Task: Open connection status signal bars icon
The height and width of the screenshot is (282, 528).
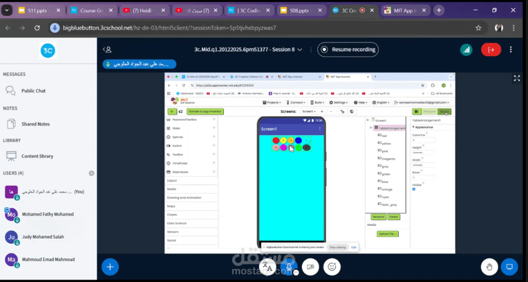Action: pos(466,50)
